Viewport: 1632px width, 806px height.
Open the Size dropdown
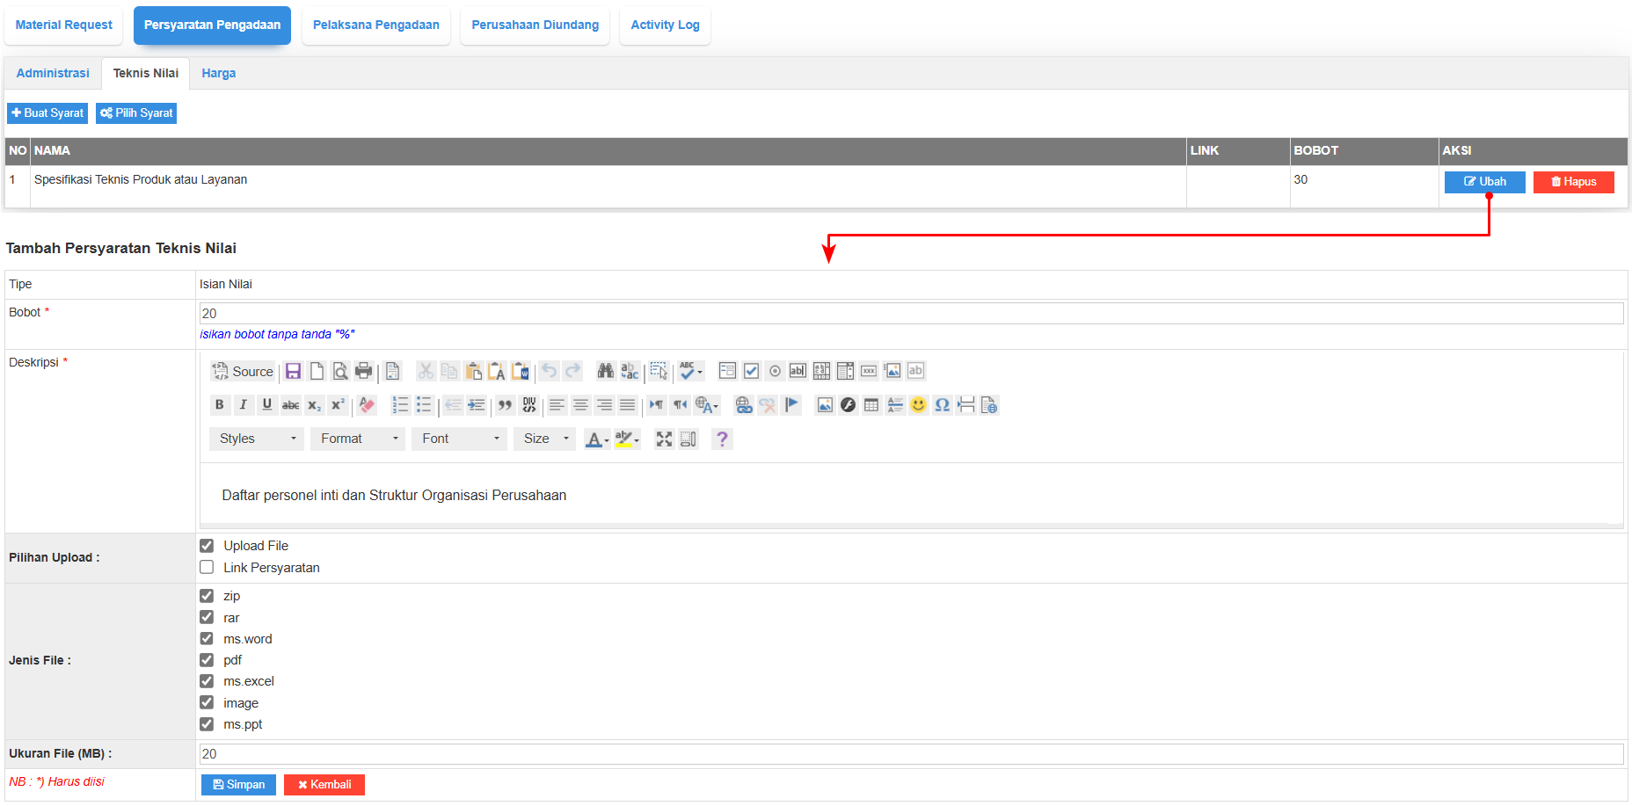545,439
